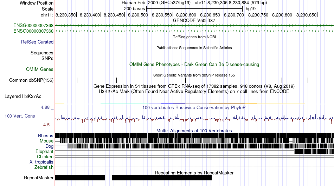Select the Zebrafish alignment row label

click(x=44, y=167)
